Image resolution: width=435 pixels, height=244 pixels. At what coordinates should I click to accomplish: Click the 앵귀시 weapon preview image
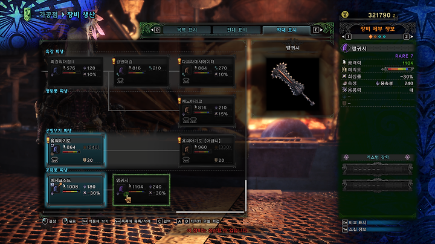coord(292,84)
